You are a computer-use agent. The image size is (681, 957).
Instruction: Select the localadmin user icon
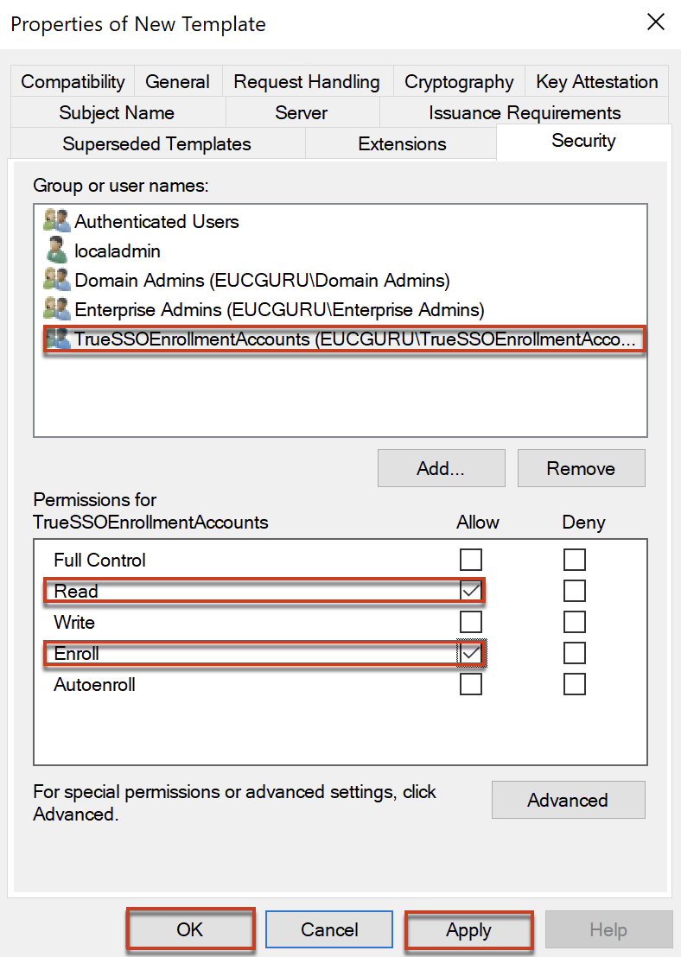[57, 250]
